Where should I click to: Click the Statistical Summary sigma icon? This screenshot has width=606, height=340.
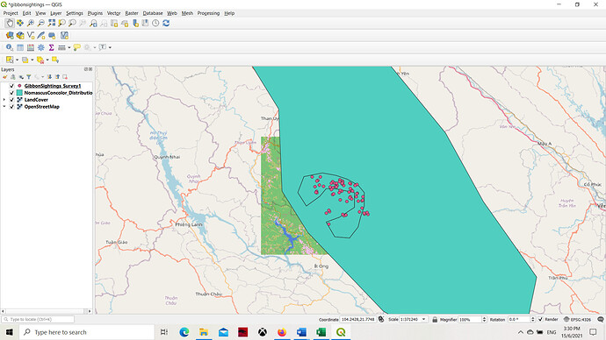pos(52,47)
